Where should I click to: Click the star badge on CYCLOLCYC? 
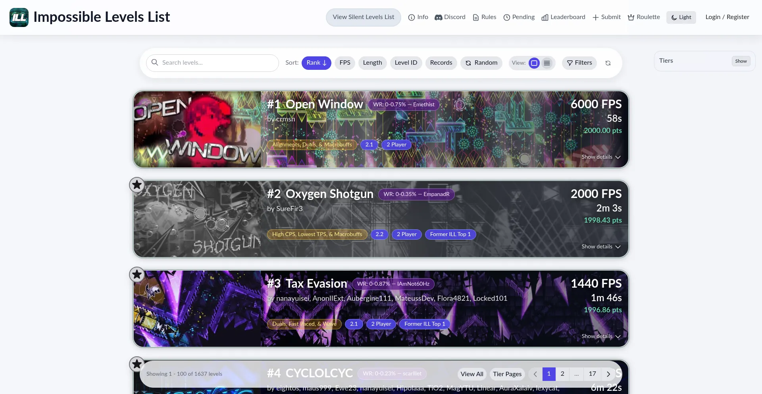137,364
